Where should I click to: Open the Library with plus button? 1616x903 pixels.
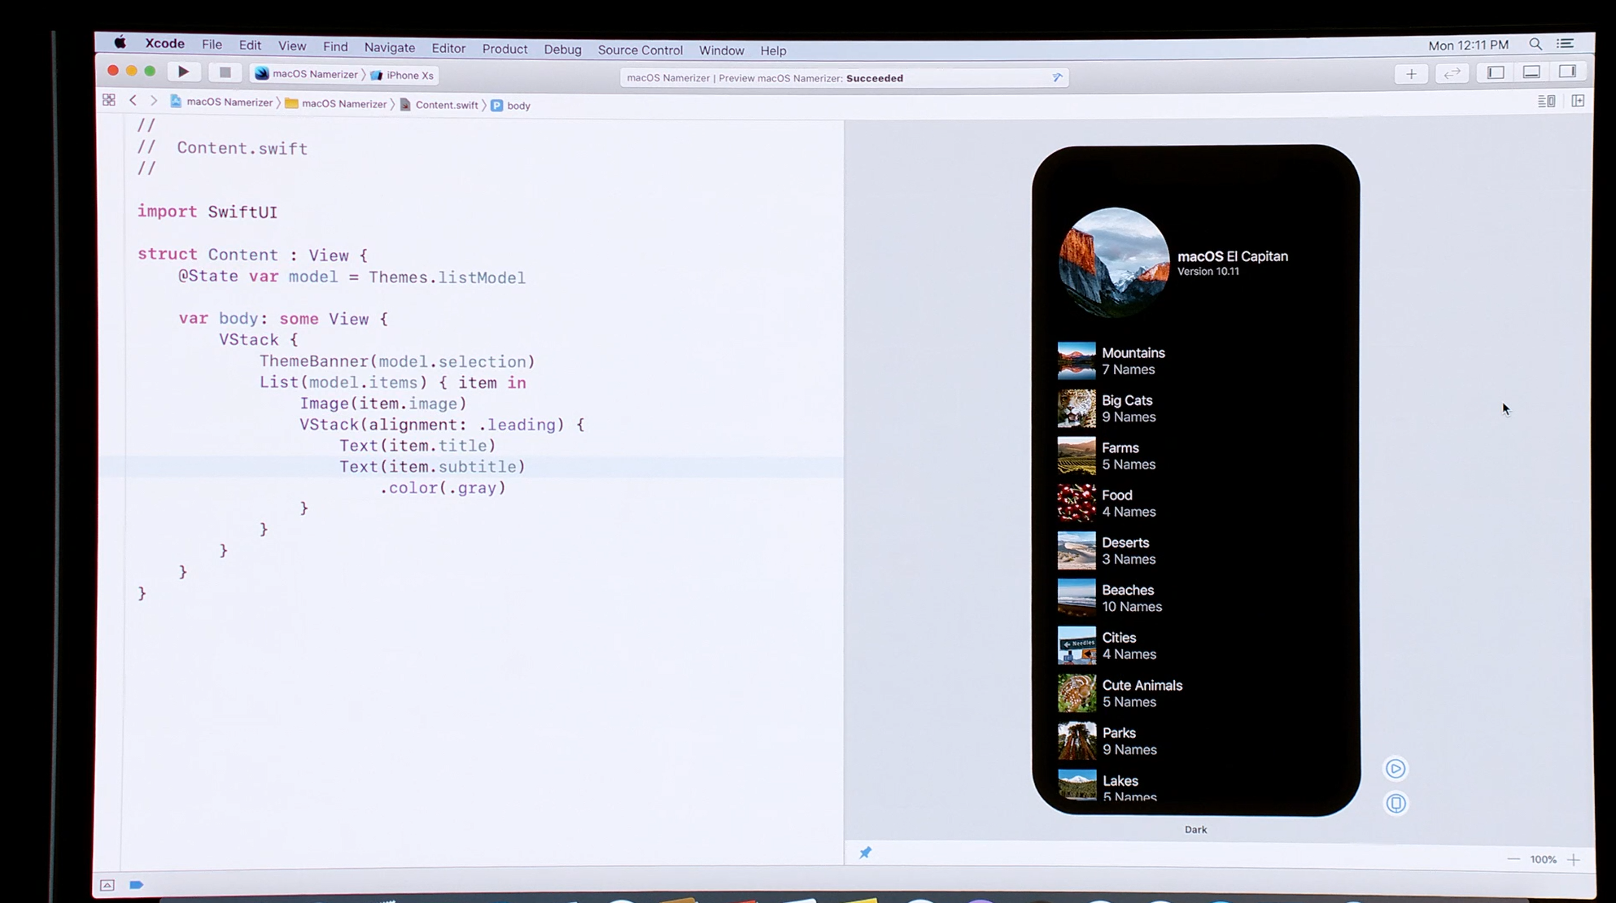pyautogui.click(x=1411, y=74)
